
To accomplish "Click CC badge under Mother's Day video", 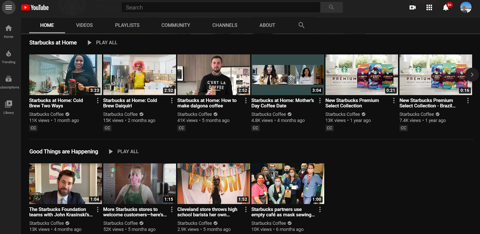I will pos(256,128).
